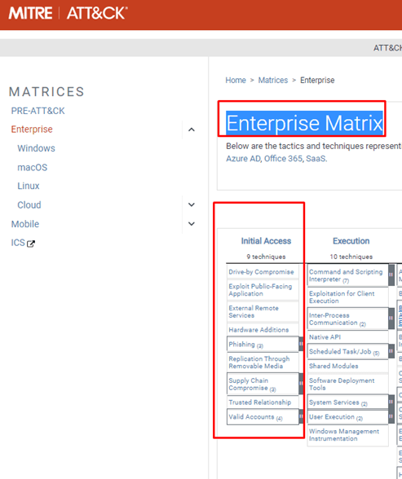Collapse the Enterprise sidebar section chevron
Screen dimensions: 402x479
(x=192, y=130)
